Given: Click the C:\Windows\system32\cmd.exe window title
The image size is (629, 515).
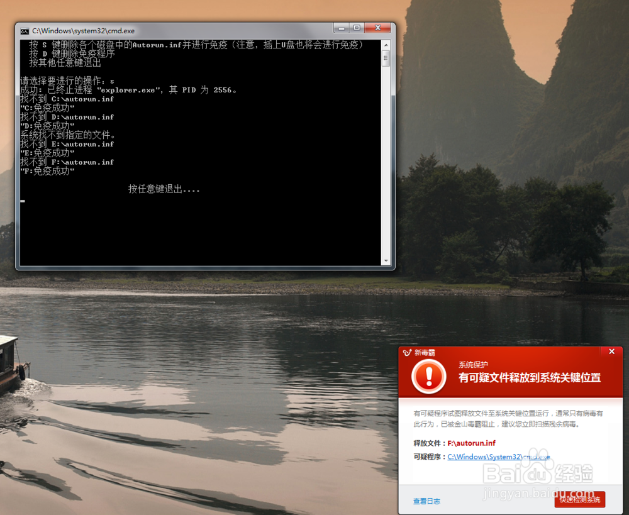Looking at the screenshot, I should pos(84,31).
